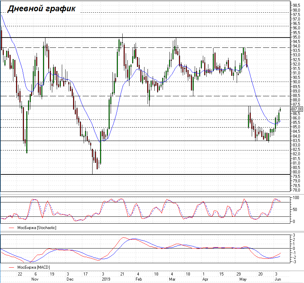Click the 'Дневной график' chart title

41,9
